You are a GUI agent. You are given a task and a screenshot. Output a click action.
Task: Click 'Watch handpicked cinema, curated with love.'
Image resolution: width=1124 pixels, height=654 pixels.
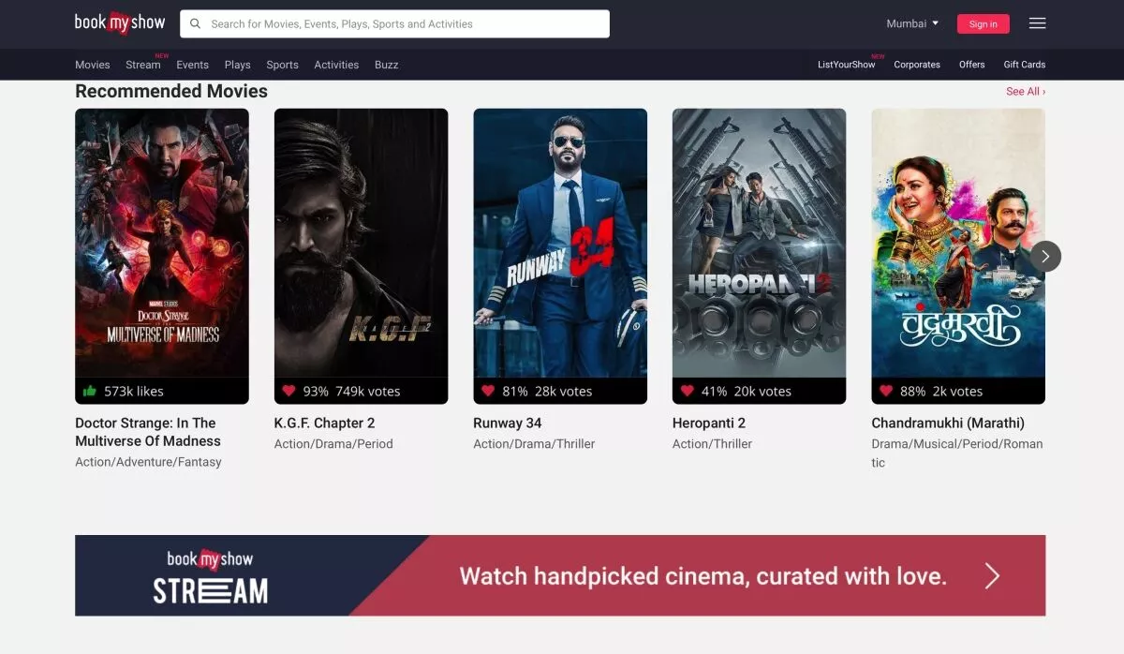click(702, 575)
